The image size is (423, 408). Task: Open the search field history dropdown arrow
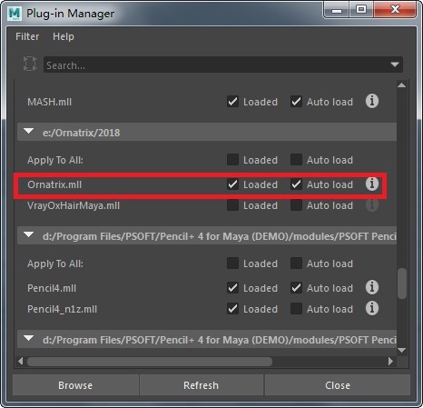click(x=395, y=65)
